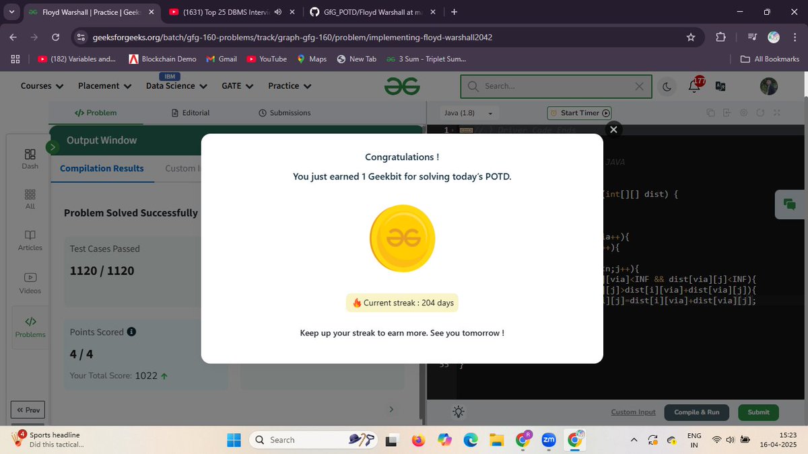Open browser extensions puzzle icon
The height and width of the screenshot is (454, 808).
(x=720, y=37)
